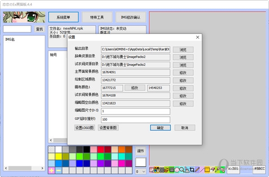The width and height of the screenshot is (269, 177).
Task: Click the 调节 adjust button
Action: (140, 151)
